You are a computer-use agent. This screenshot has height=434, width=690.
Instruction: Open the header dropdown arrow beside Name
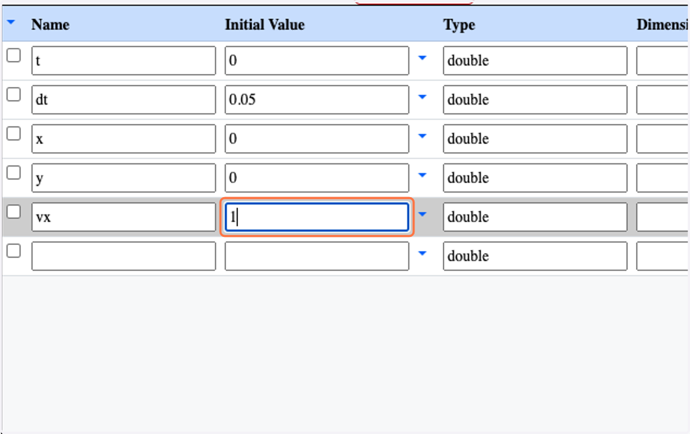click(x=11, y=23)
